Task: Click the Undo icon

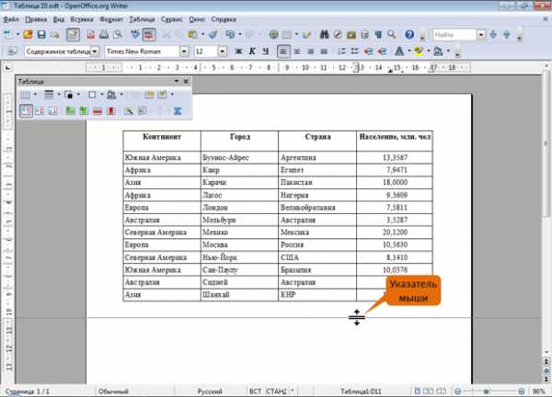Action: [x=230, y=34]
